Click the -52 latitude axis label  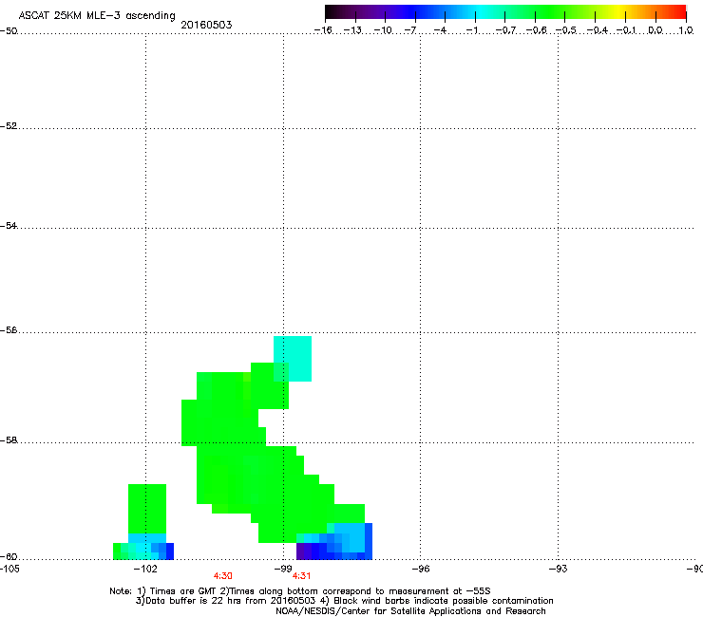(9, 126)
